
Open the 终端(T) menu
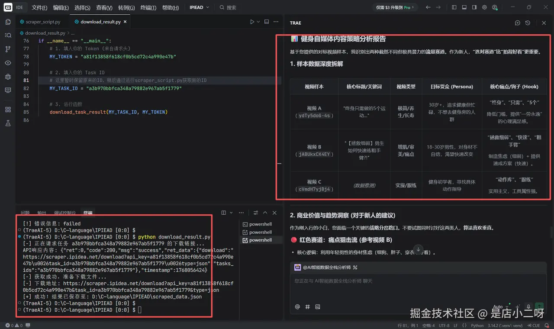pyautogui.click(x=148, y=7)
